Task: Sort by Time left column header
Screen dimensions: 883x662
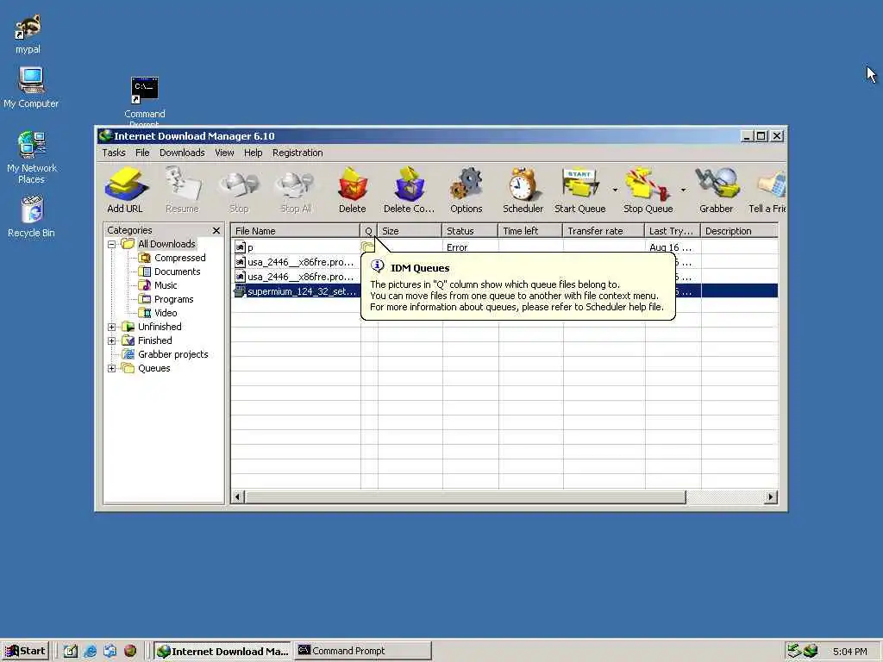Action: click(530, 231)
